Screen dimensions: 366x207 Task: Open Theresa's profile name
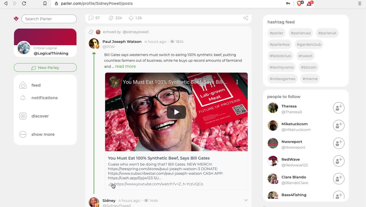click(289, 106)
